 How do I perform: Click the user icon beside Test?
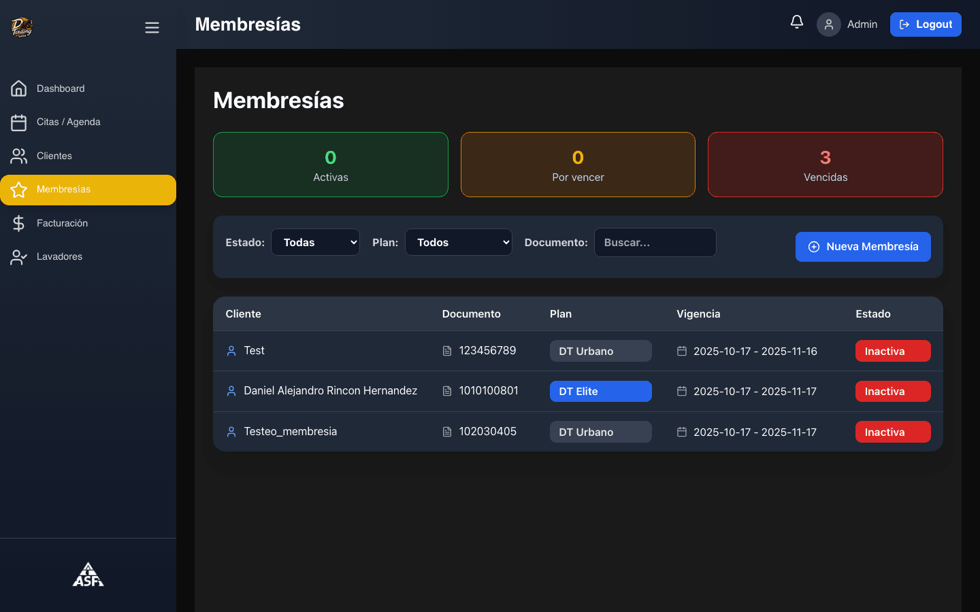click(231, 351)
